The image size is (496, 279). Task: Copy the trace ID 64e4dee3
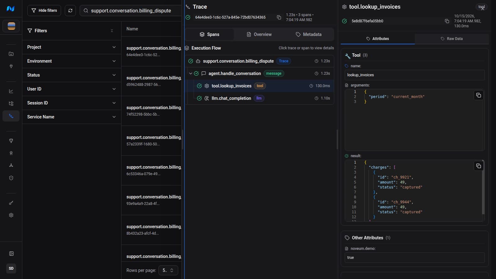[x=279, y=17]
